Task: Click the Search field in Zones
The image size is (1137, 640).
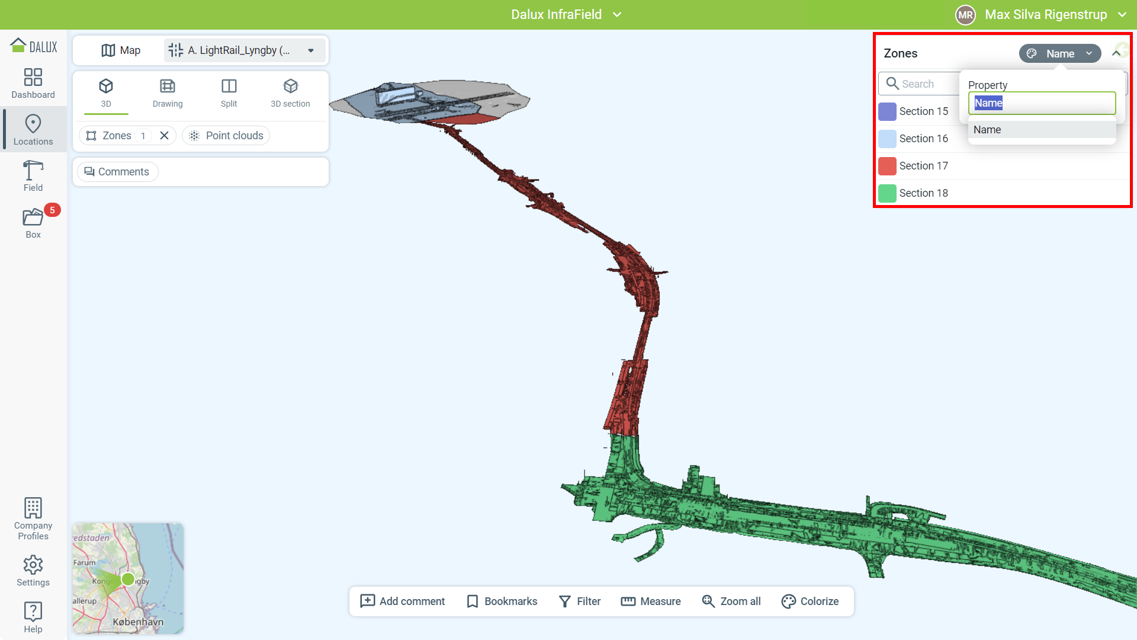Action: 919,84
